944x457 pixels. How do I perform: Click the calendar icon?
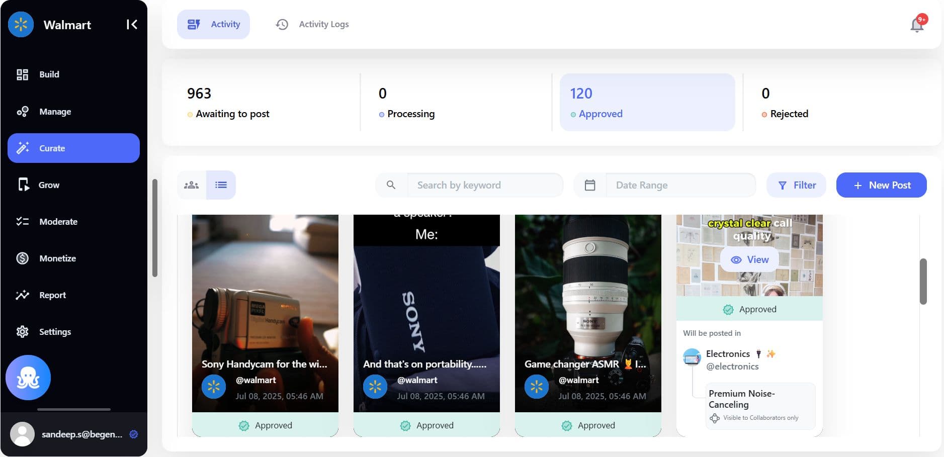pos(590,185)
